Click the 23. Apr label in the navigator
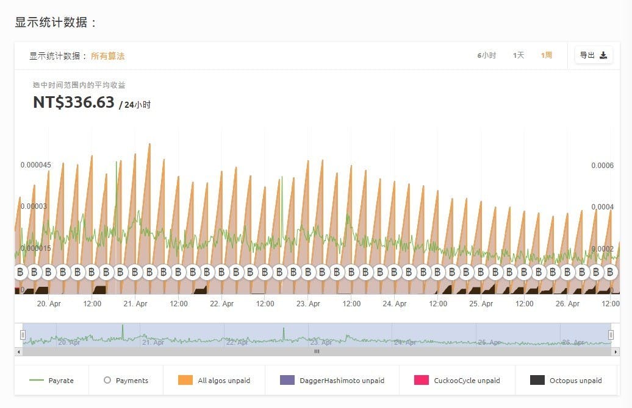The width and height of the screenshot is (632, 408). coord(321,342)
